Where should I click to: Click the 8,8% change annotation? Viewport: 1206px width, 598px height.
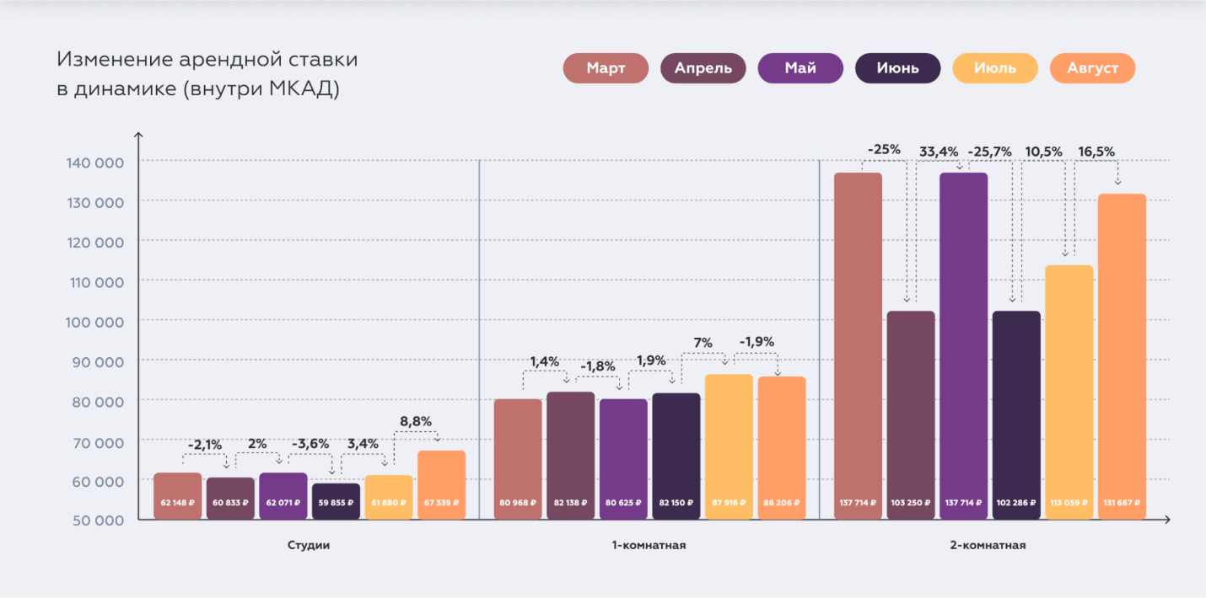point(413,421)
